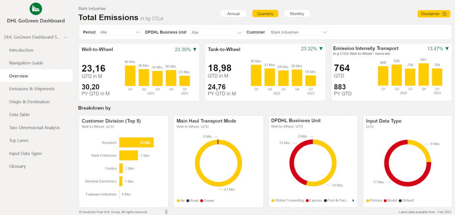Click the Accutech bar in Customer Division chart

[x=136, y=142]
